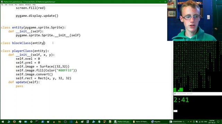Click the IDLE icon in the title bar
222x124 pixels.
point(2,2)
